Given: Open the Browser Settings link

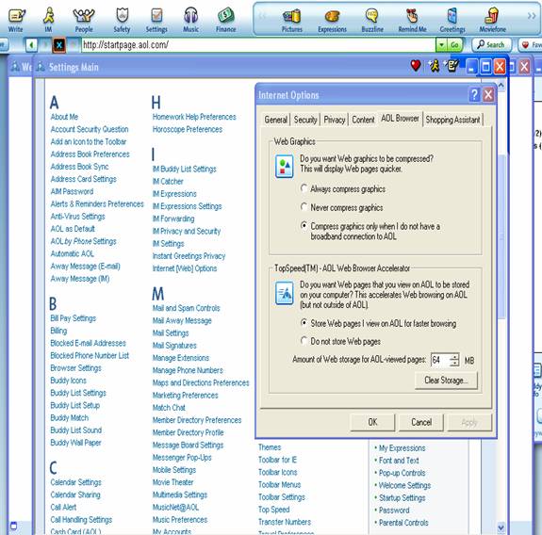Looking at the screenshot, I should [75, 368].
